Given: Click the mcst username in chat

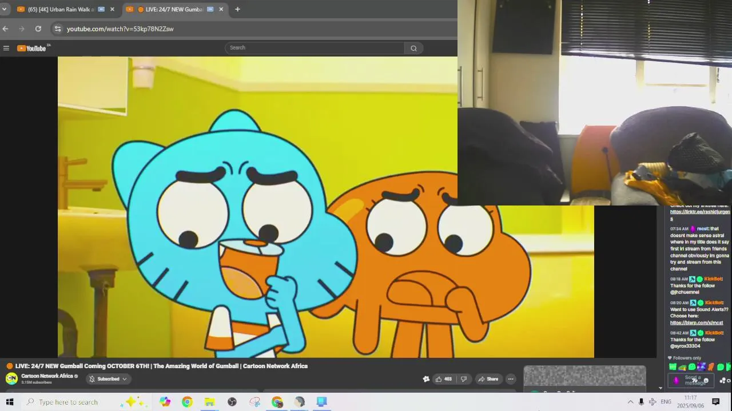Looking at the screenshot, I should [x=702, y=229].
